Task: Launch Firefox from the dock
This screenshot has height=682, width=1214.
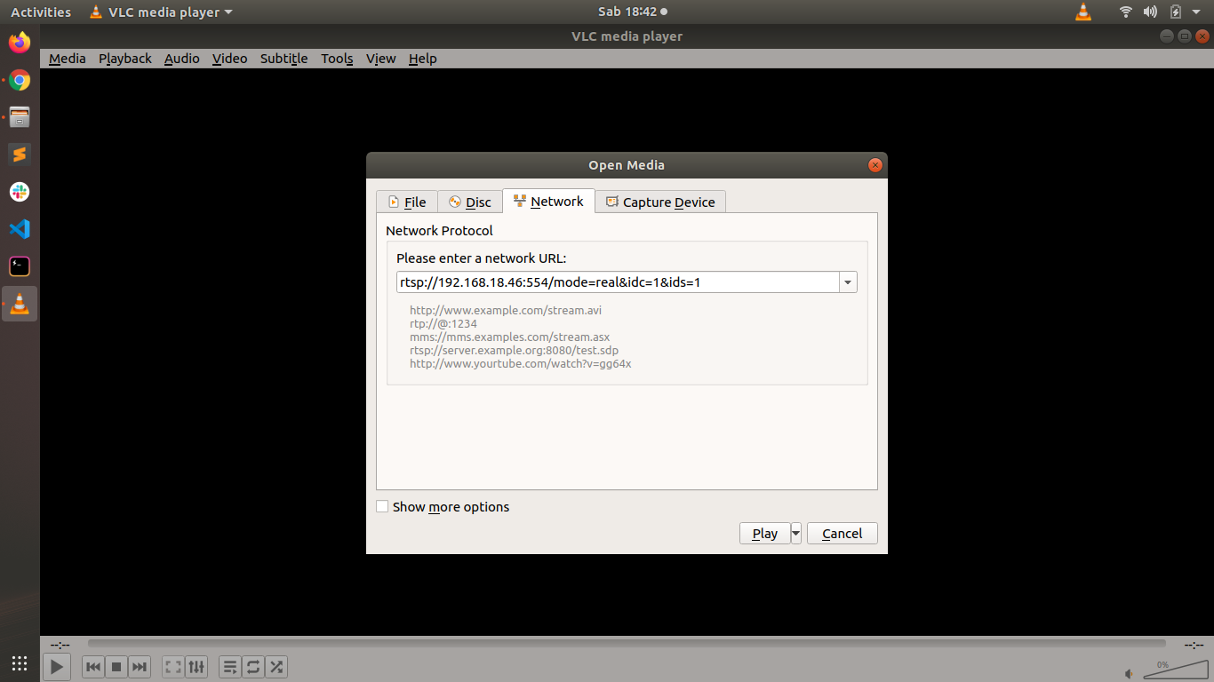Action: [19, 42]
